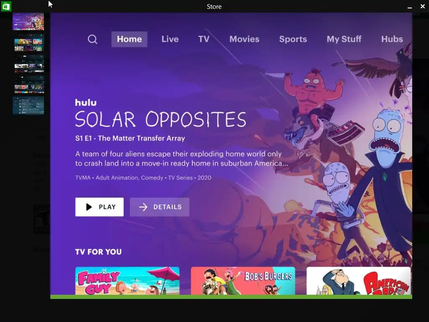Open the My Stuff tab
The image size is (429, 322).
(x=344, y=39)
